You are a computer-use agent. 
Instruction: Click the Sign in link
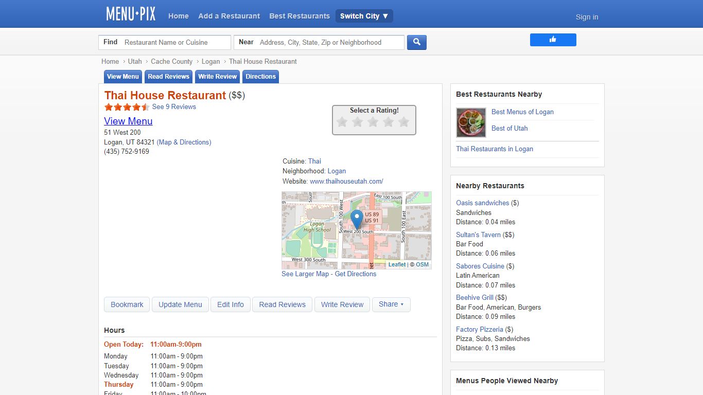587,17
